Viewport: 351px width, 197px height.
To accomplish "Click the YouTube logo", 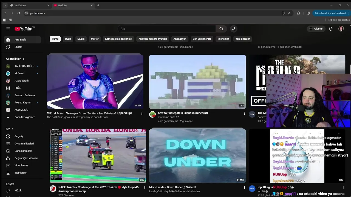I will [x=23, y=29].
